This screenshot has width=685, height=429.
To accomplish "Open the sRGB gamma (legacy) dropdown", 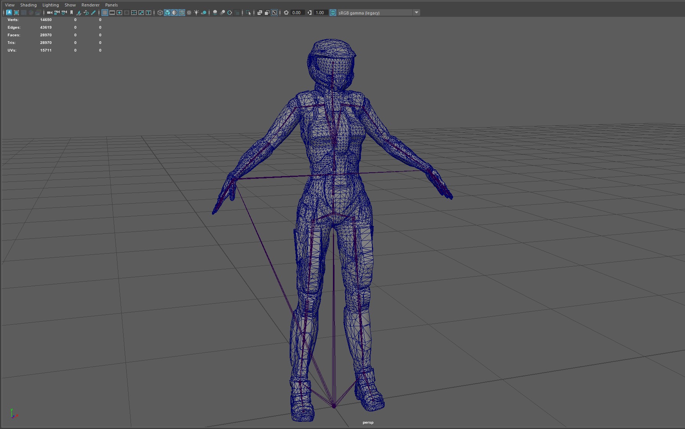I will tap(378, 13).
